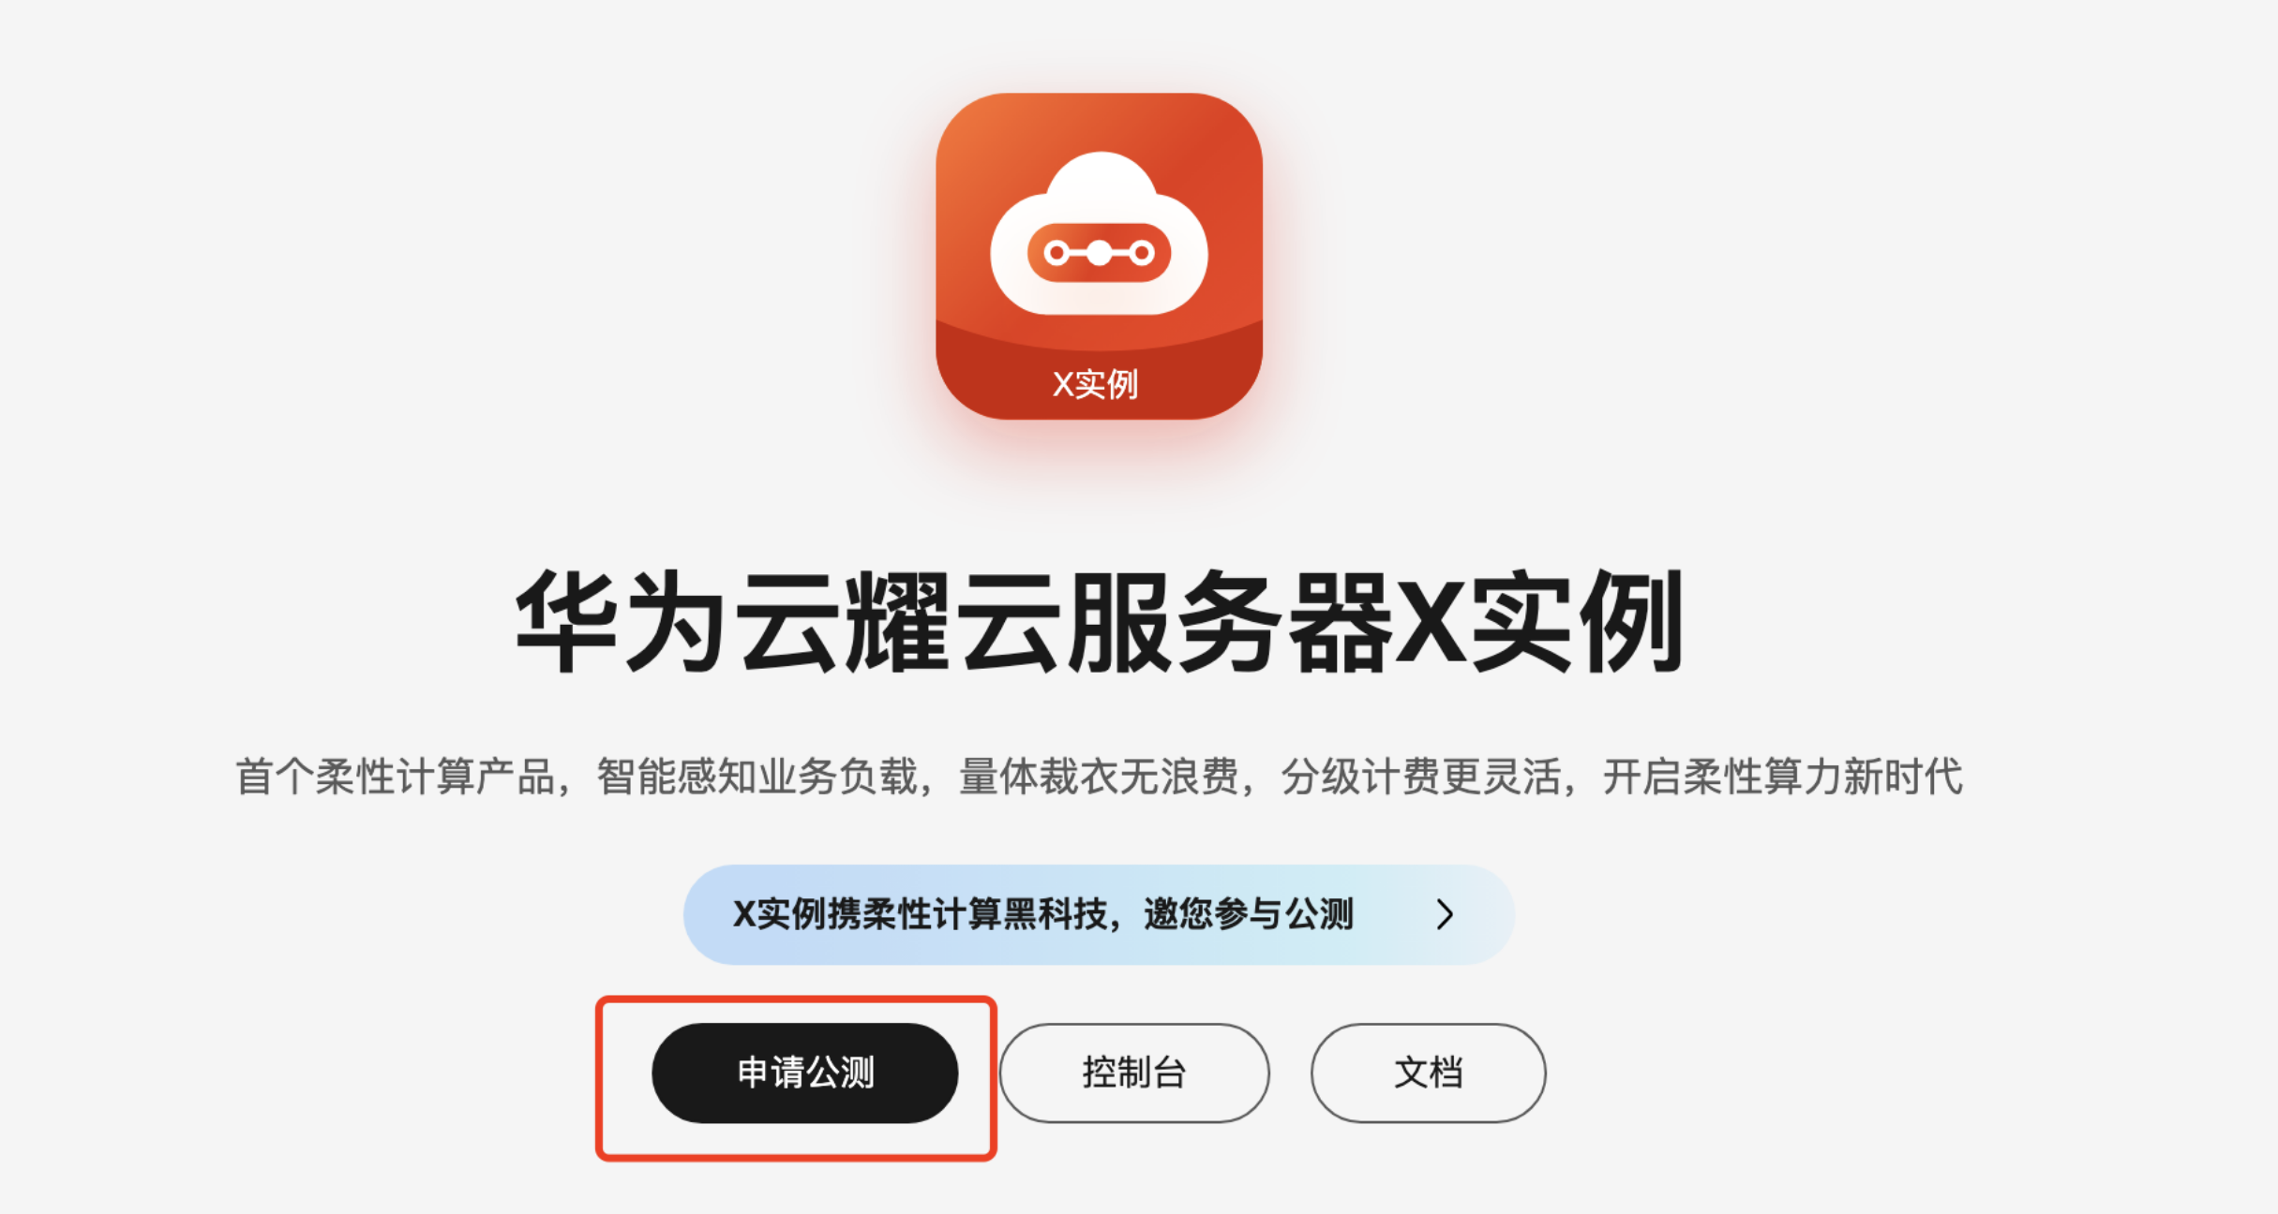Click the phrase 量体裁衣无浪费 in the subtitle
This screenshot has width=2278, height=1214.
click(1099, 777)
